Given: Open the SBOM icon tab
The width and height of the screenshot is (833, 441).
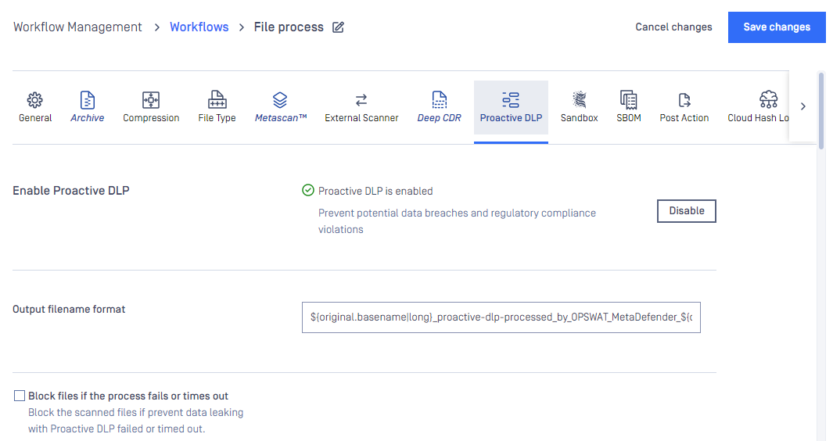Looking at the screenshot, I should pos(629,100).
